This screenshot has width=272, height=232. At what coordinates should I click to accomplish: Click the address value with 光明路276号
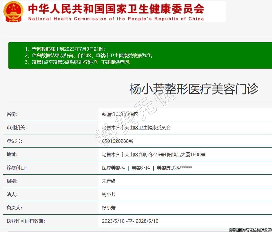coord(153,154)
